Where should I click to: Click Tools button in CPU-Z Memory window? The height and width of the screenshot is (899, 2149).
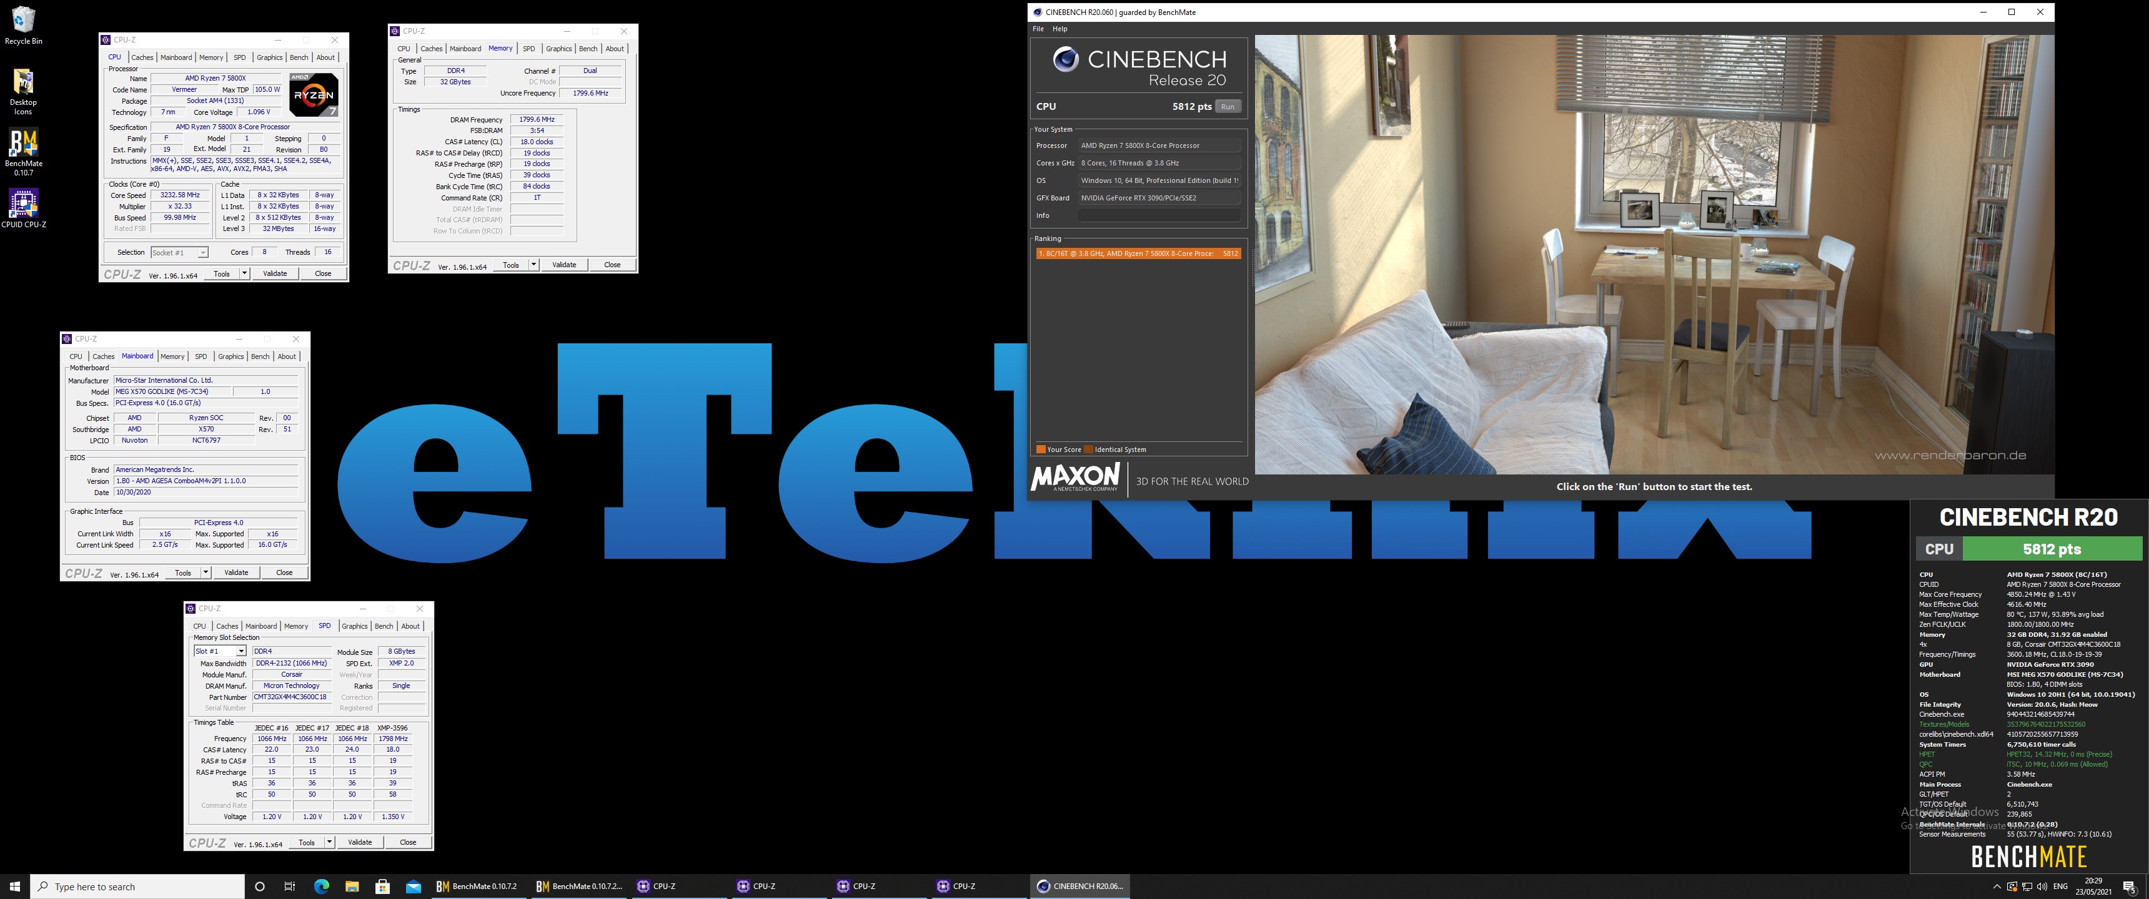(510, 265)
